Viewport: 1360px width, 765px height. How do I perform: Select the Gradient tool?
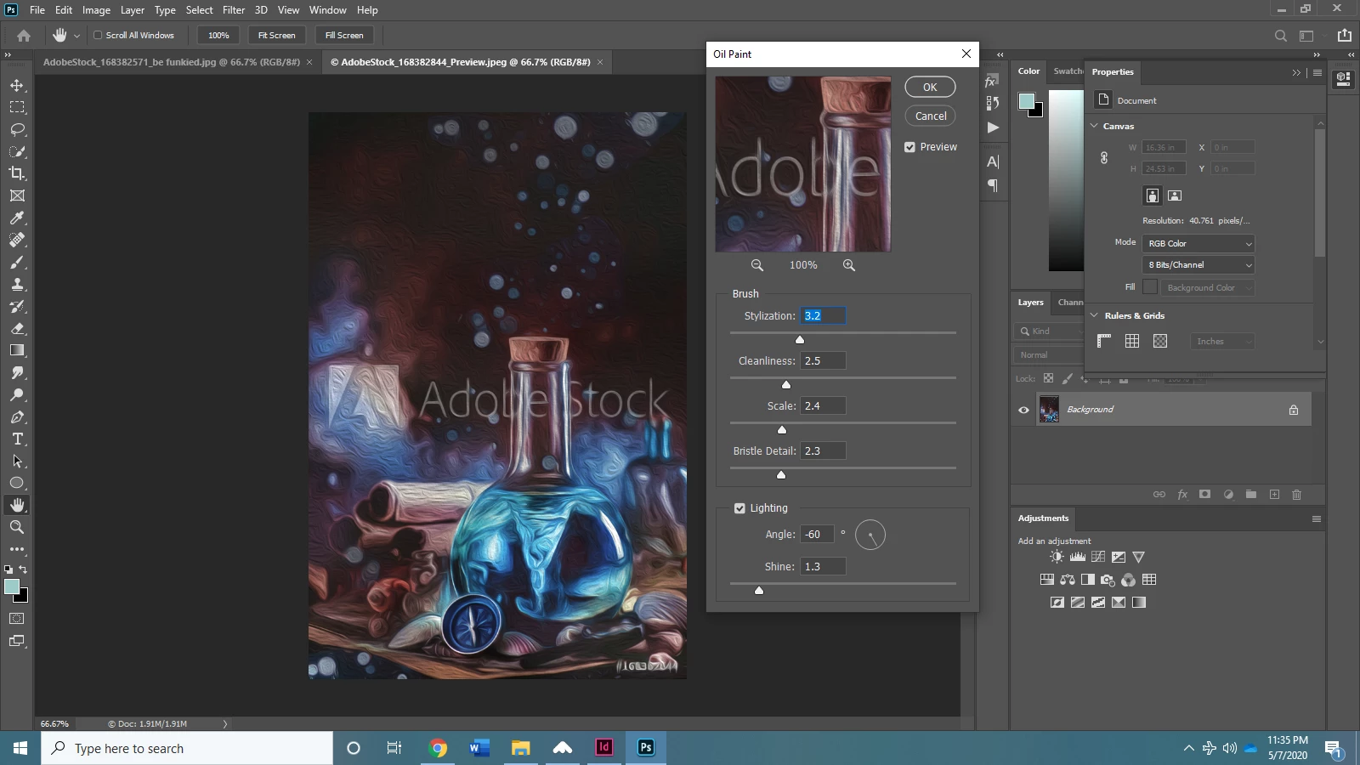(17, 350)
